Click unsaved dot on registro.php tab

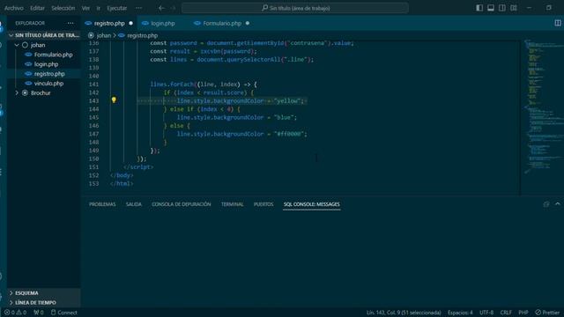coord(131,23)
